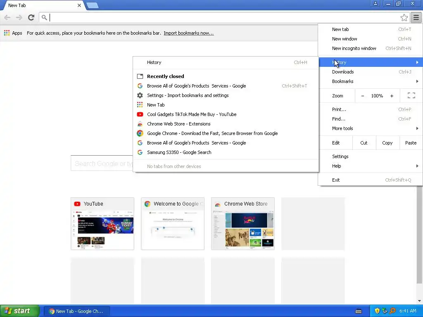The height and width of the screenshot is (317, 423).
Task: Click the Copy button in Edit row
Action: click(x=387, y=143)
